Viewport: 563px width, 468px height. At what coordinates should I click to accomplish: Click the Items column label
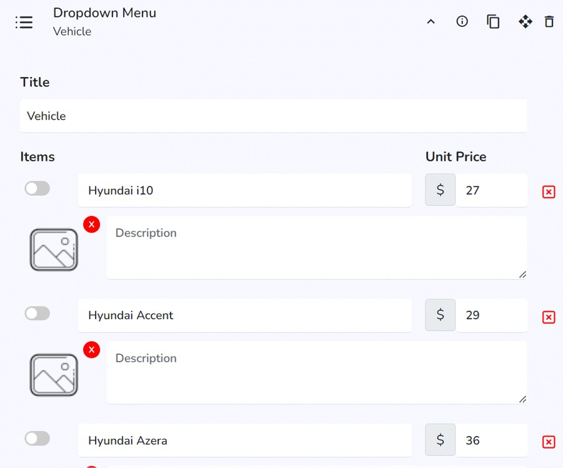click(37, 156)
